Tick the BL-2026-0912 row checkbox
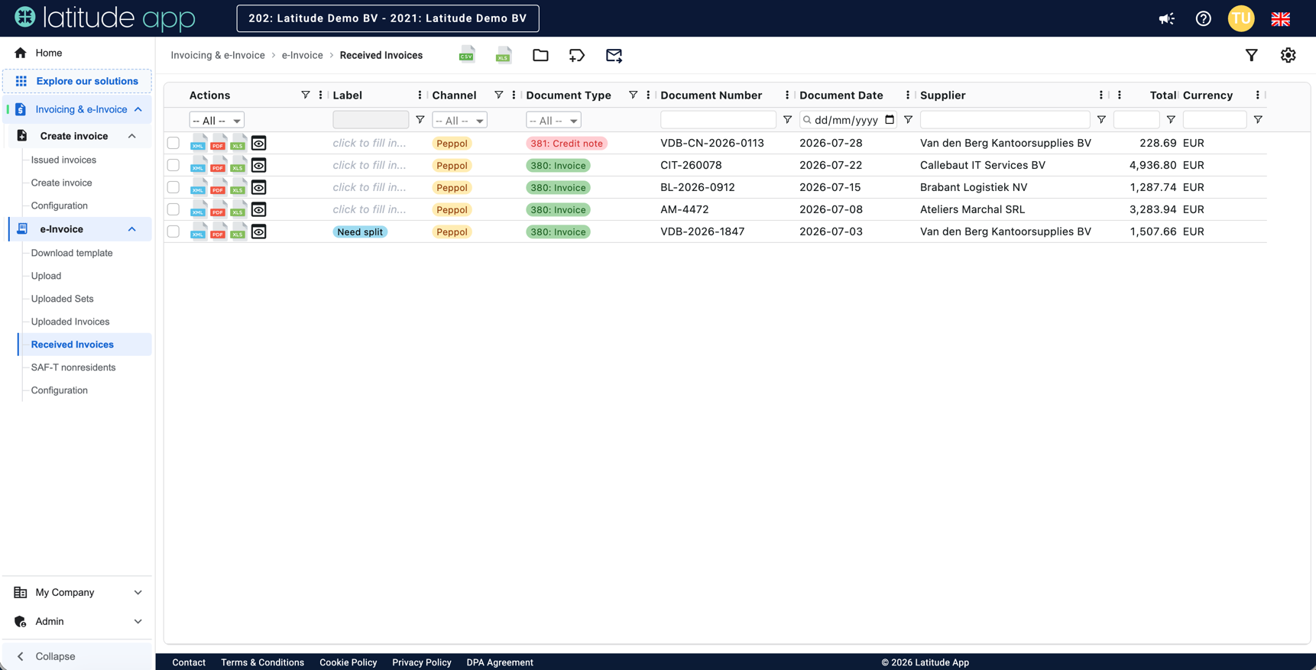 [173, 187]
